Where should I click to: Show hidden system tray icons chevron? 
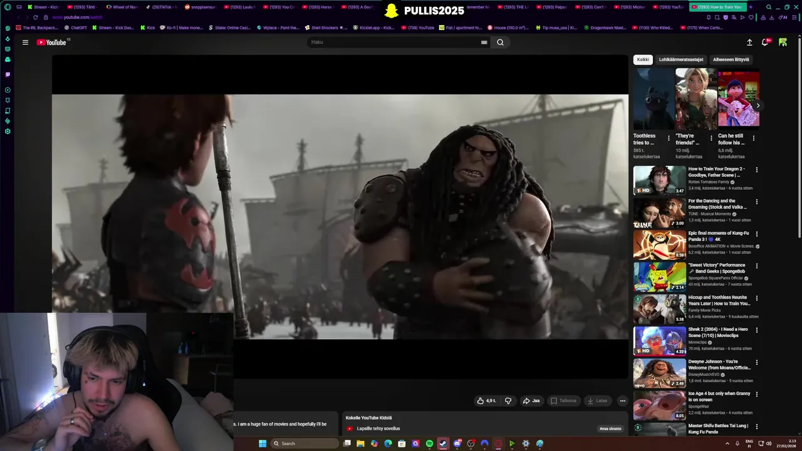(727, 443)
